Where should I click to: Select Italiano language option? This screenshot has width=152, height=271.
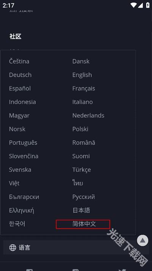click(82, 102)
